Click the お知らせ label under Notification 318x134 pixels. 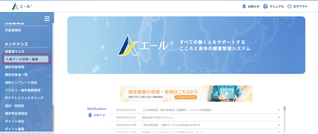[99, 115]
